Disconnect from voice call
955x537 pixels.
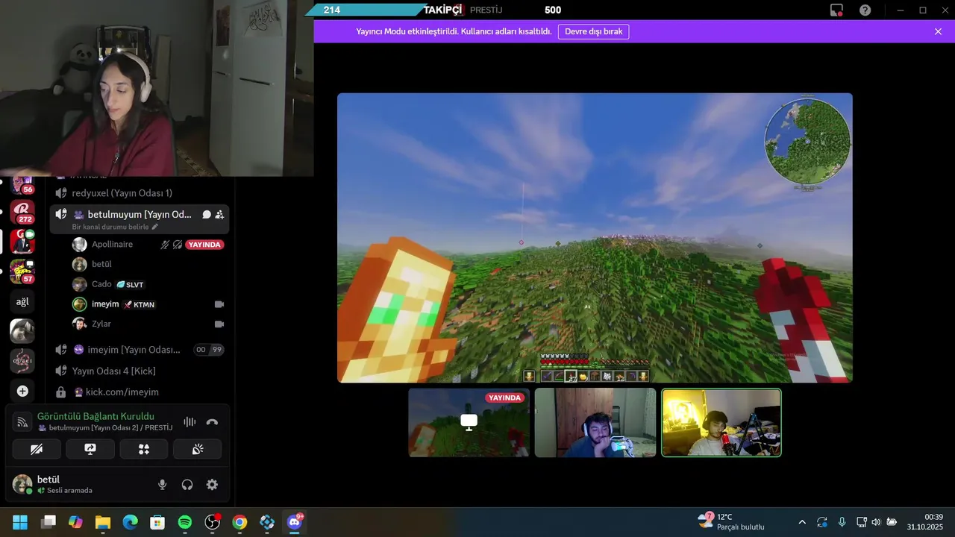pos(212,422)
